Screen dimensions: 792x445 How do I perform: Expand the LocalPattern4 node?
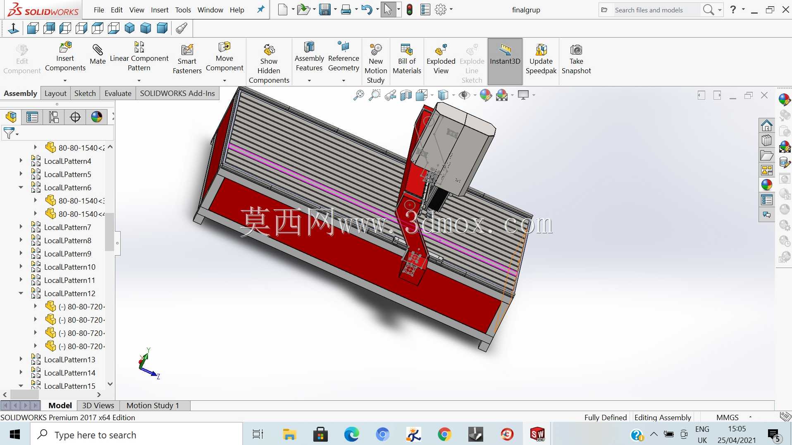(x=21, y=161)
